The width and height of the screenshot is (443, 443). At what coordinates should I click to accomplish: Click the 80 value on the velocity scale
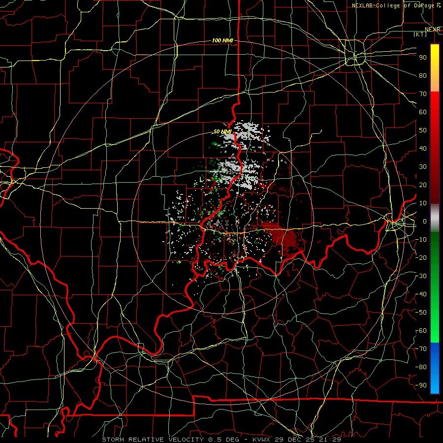coord(423,75)
